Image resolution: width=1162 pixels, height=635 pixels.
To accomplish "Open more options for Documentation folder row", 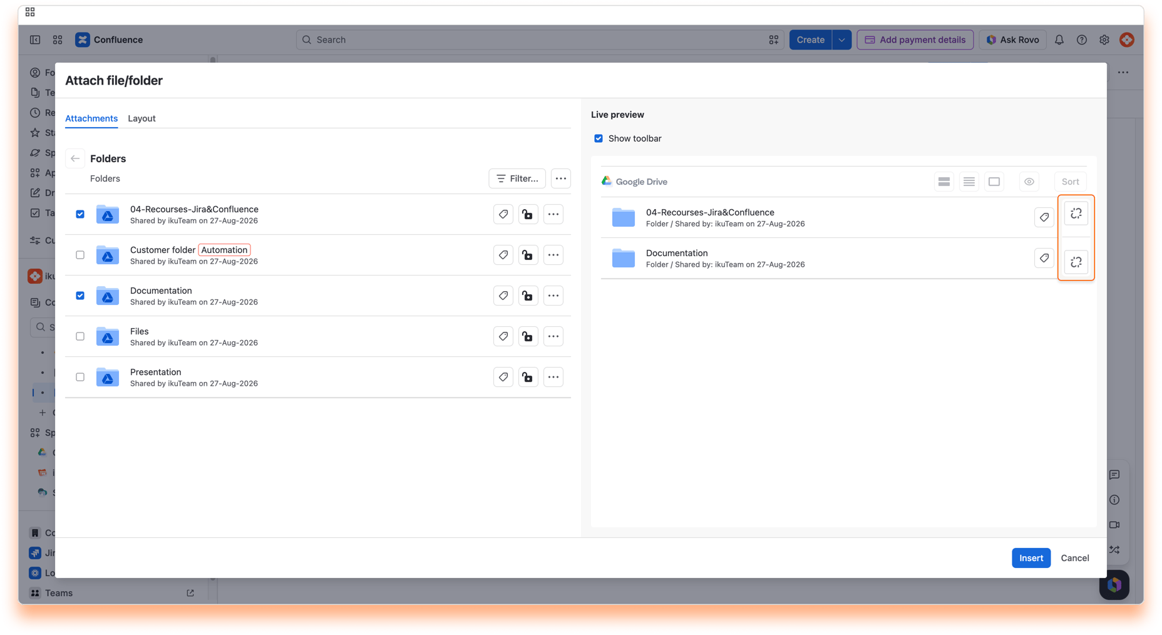I will 553,296.
